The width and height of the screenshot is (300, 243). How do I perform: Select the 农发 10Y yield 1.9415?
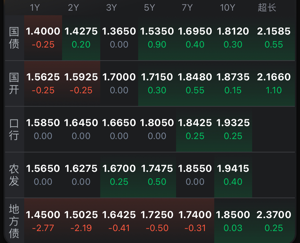pyautogui.click(x=233, y=169)
